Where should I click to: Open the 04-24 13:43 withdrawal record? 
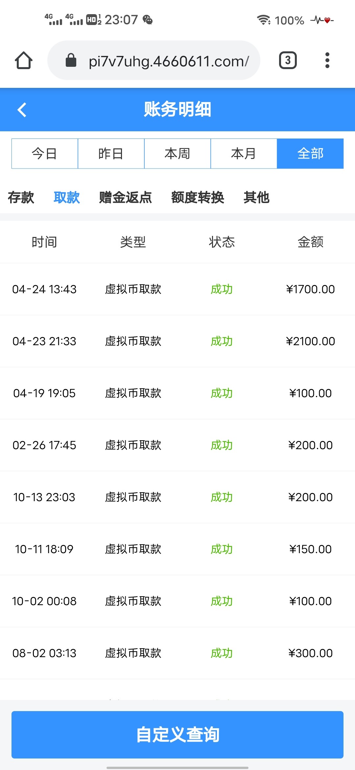[x=177, y=289]
